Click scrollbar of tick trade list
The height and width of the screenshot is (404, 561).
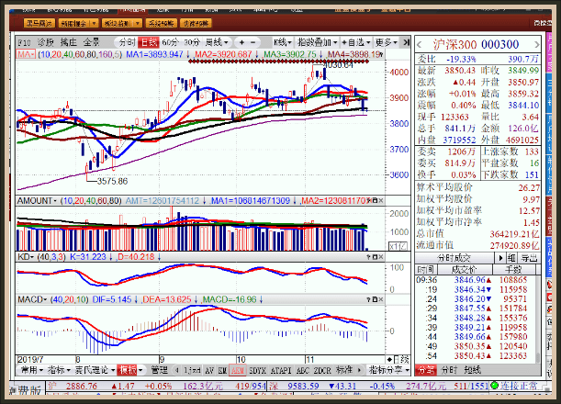coord(537,357)
